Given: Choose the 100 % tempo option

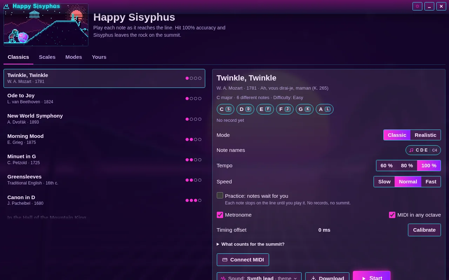Looking at the screenshot, I should coord(429,166).
